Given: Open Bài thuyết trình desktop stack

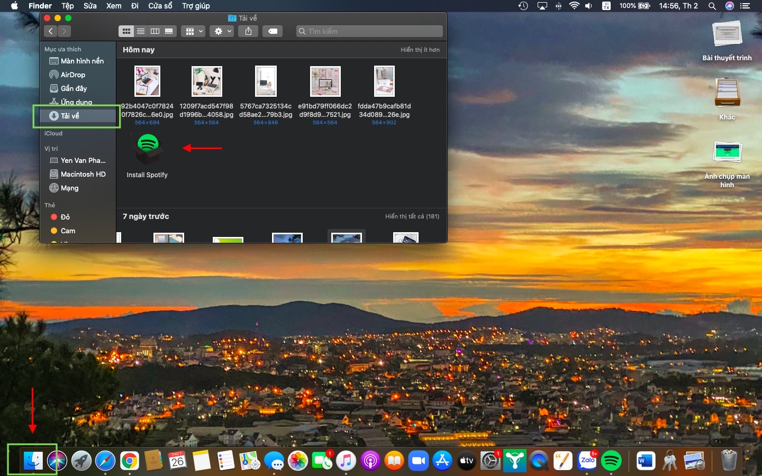Looking at the screenshot, I should pyautogui.click(x=727, y=41).
